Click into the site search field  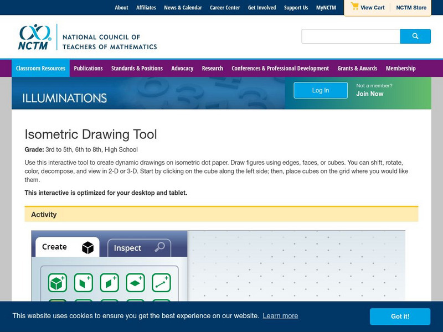coord(351,37)
